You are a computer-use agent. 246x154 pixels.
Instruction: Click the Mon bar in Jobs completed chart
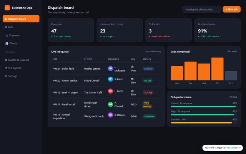(x=177, y=73)
